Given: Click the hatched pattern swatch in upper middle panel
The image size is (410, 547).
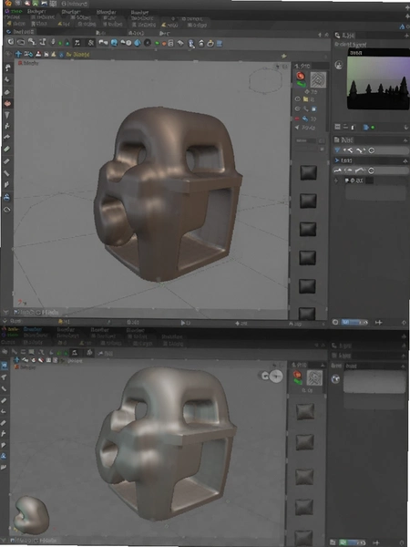Looking at the screenshot, I should tap(318, 79).
